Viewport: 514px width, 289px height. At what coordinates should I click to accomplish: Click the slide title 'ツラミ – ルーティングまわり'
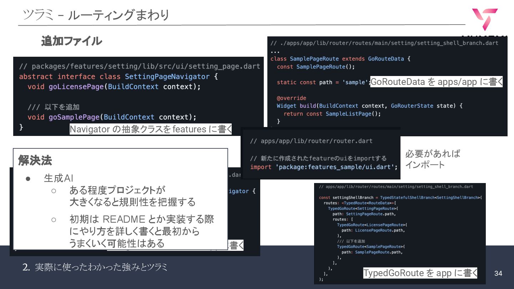tap(96, 15)
